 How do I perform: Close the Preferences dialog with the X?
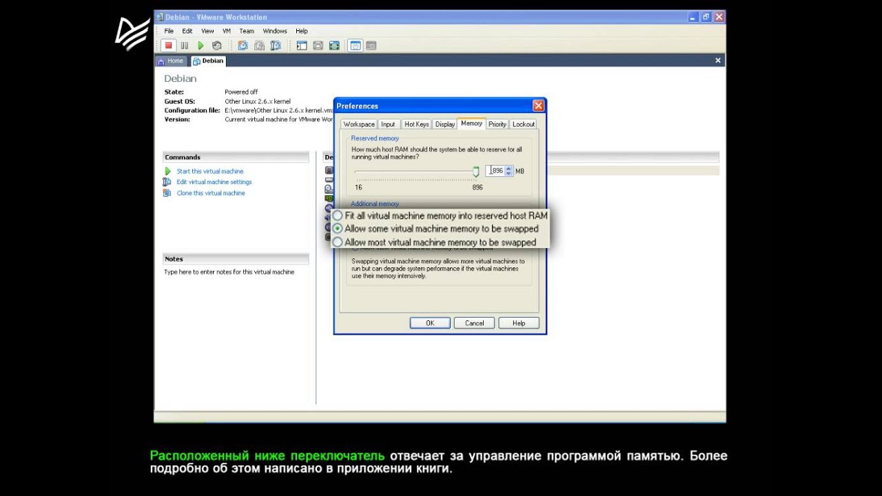pos(538,105)
